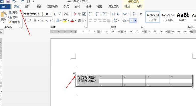Screen dimensions: 196x106
Task: Click the Increase indent icon
Action: click(118, 14)
